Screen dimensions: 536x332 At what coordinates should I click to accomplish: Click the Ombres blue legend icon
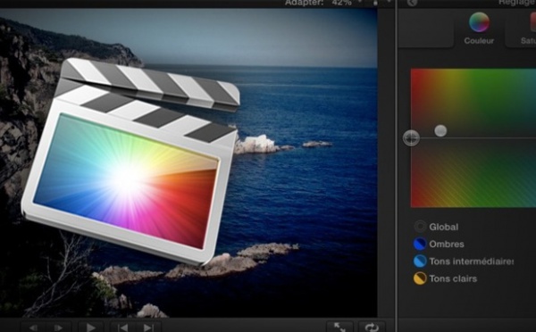[x=420, y=244]
